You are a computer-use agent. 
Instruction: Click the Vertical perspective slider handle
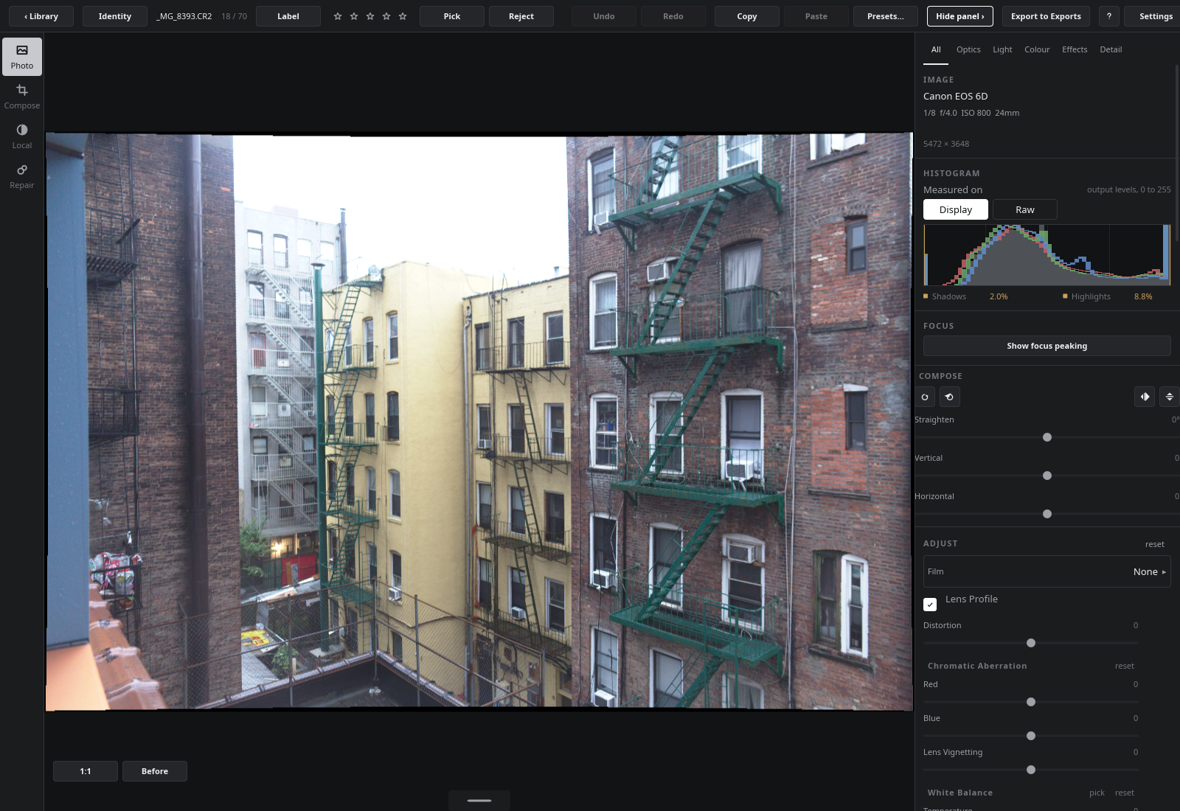point(1047,476)
